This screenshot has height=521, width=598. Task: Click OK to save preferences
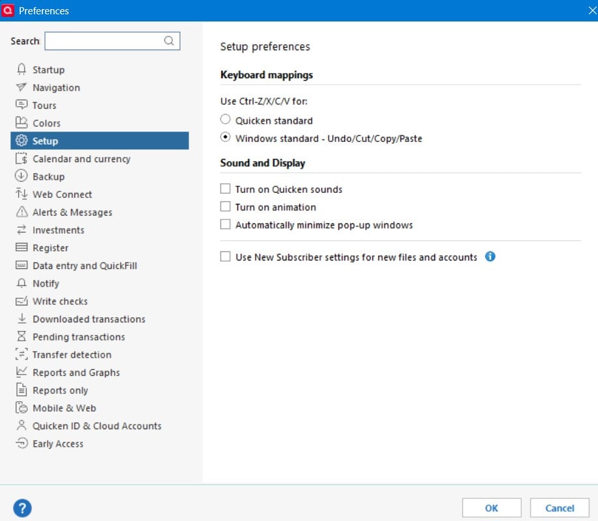point(492,508)
